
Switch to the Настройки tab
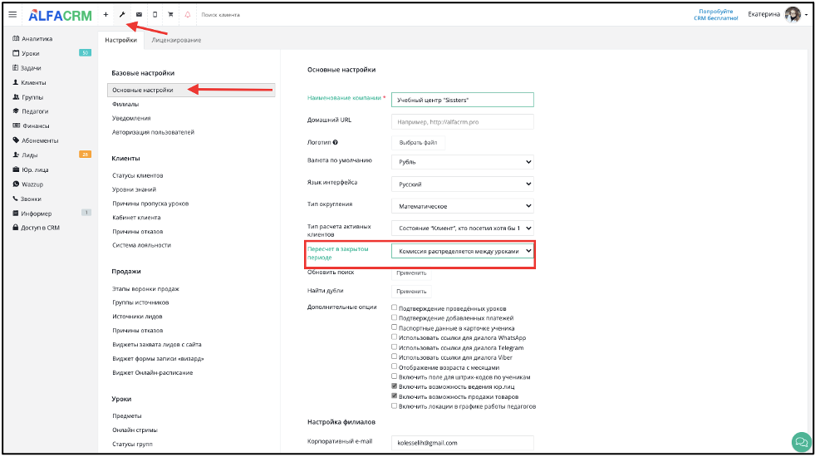(120, 40)
